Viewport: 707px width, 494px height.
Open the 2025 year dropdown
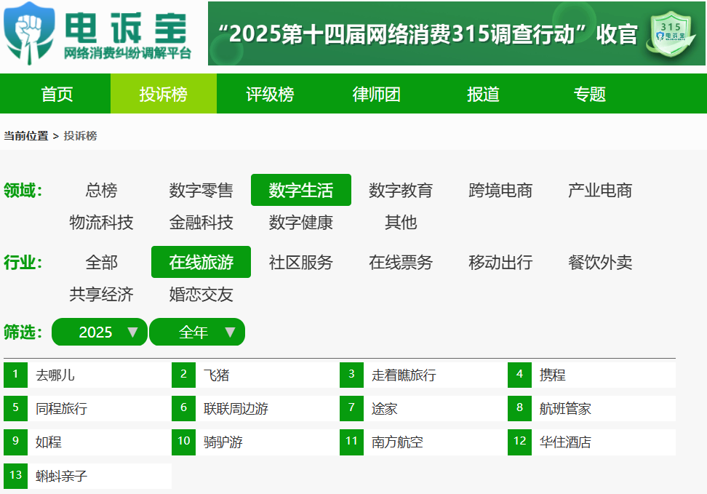[x=99, y=332]
